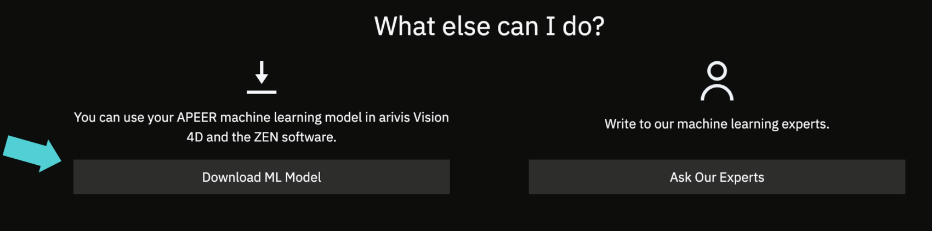Click the "4D" text in the description

[x=195, y=137]
